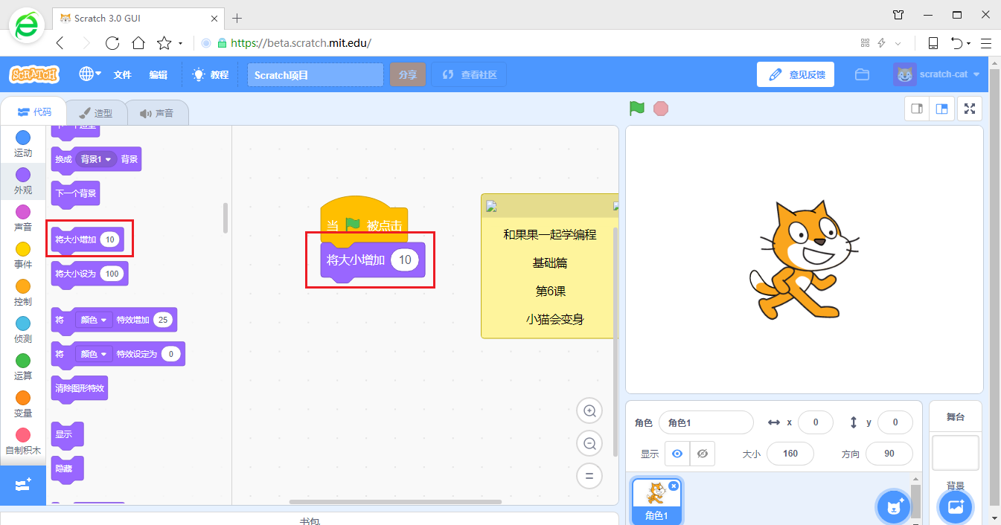Select the stage backdrop thumbnail
Screen dimensions: 1001x525
[956, 453]
